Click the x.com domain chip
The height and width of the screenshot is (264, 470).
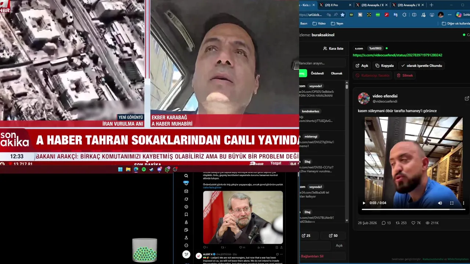(359, 48)
